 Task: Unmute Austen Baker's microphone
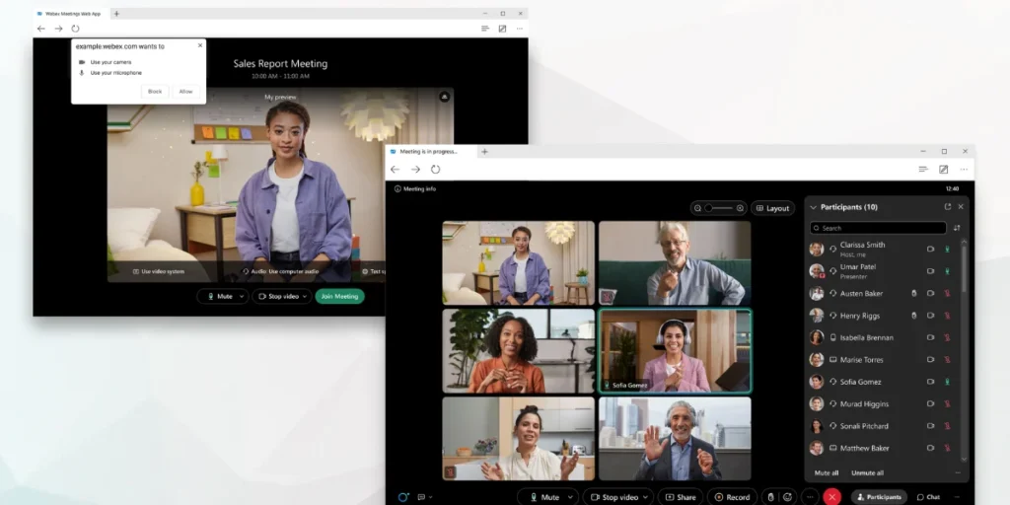948,293
